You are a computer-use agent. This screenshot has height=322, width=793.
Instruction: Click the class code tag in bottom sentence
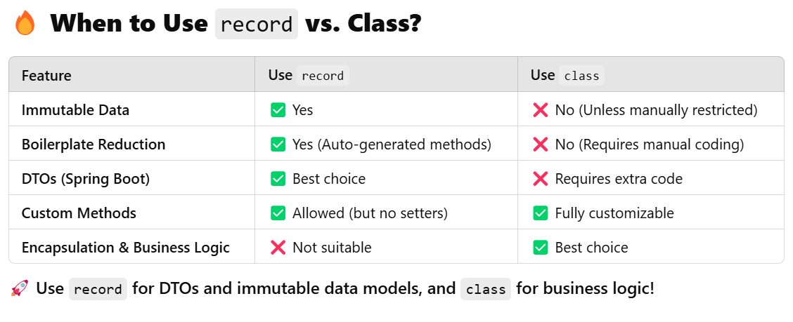(x=486, y=289)
